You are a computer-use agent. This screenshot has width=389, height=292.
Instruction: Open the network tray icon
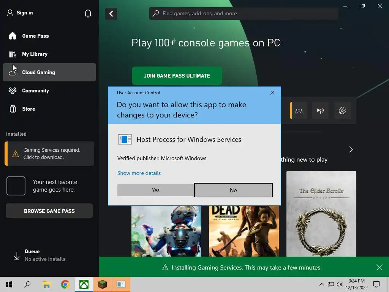[331, 284]
